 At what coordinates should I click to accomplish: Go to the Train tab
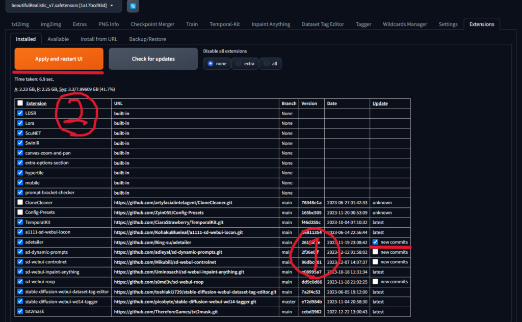pos(192,24)
